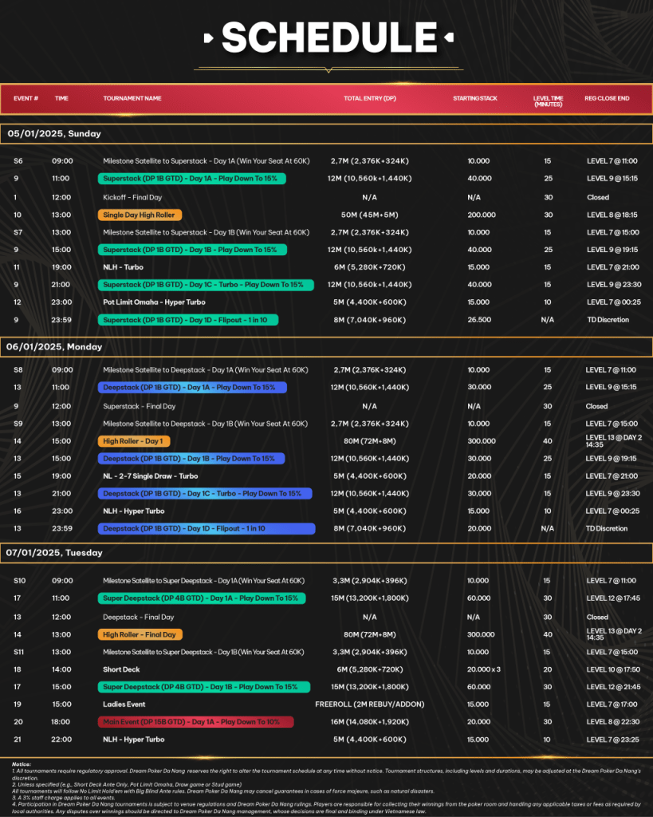Image resolution: width=653 pixels, height=817 pixels.
Task: Click Milestone Satellite to Super Deepstack Day 1B
Action: [x=203, y=652]
